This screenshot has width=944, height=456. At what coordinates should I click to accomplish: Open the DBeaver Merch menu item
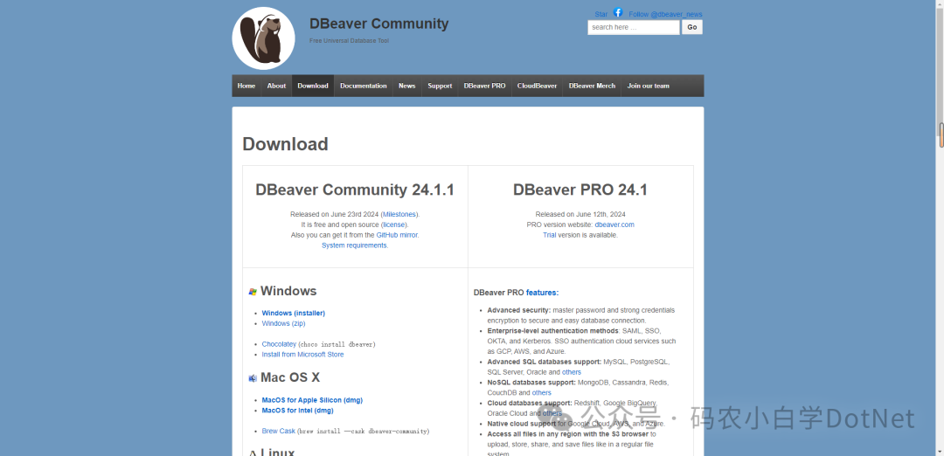click(592, 86)
